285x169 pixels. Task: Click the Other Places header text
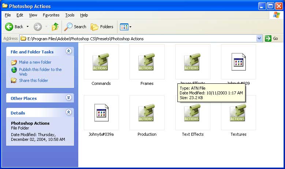24,98
